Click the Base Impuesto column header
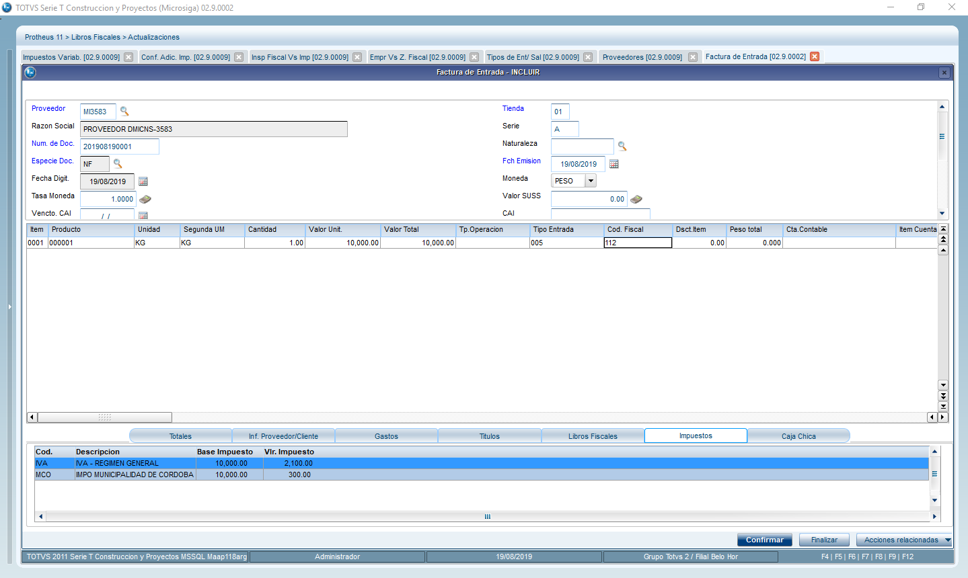 (x=225, y=452)
